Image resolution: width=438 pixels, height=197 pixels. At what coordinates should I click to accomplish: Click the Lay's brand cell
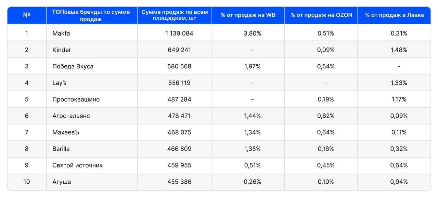point(59,83)
